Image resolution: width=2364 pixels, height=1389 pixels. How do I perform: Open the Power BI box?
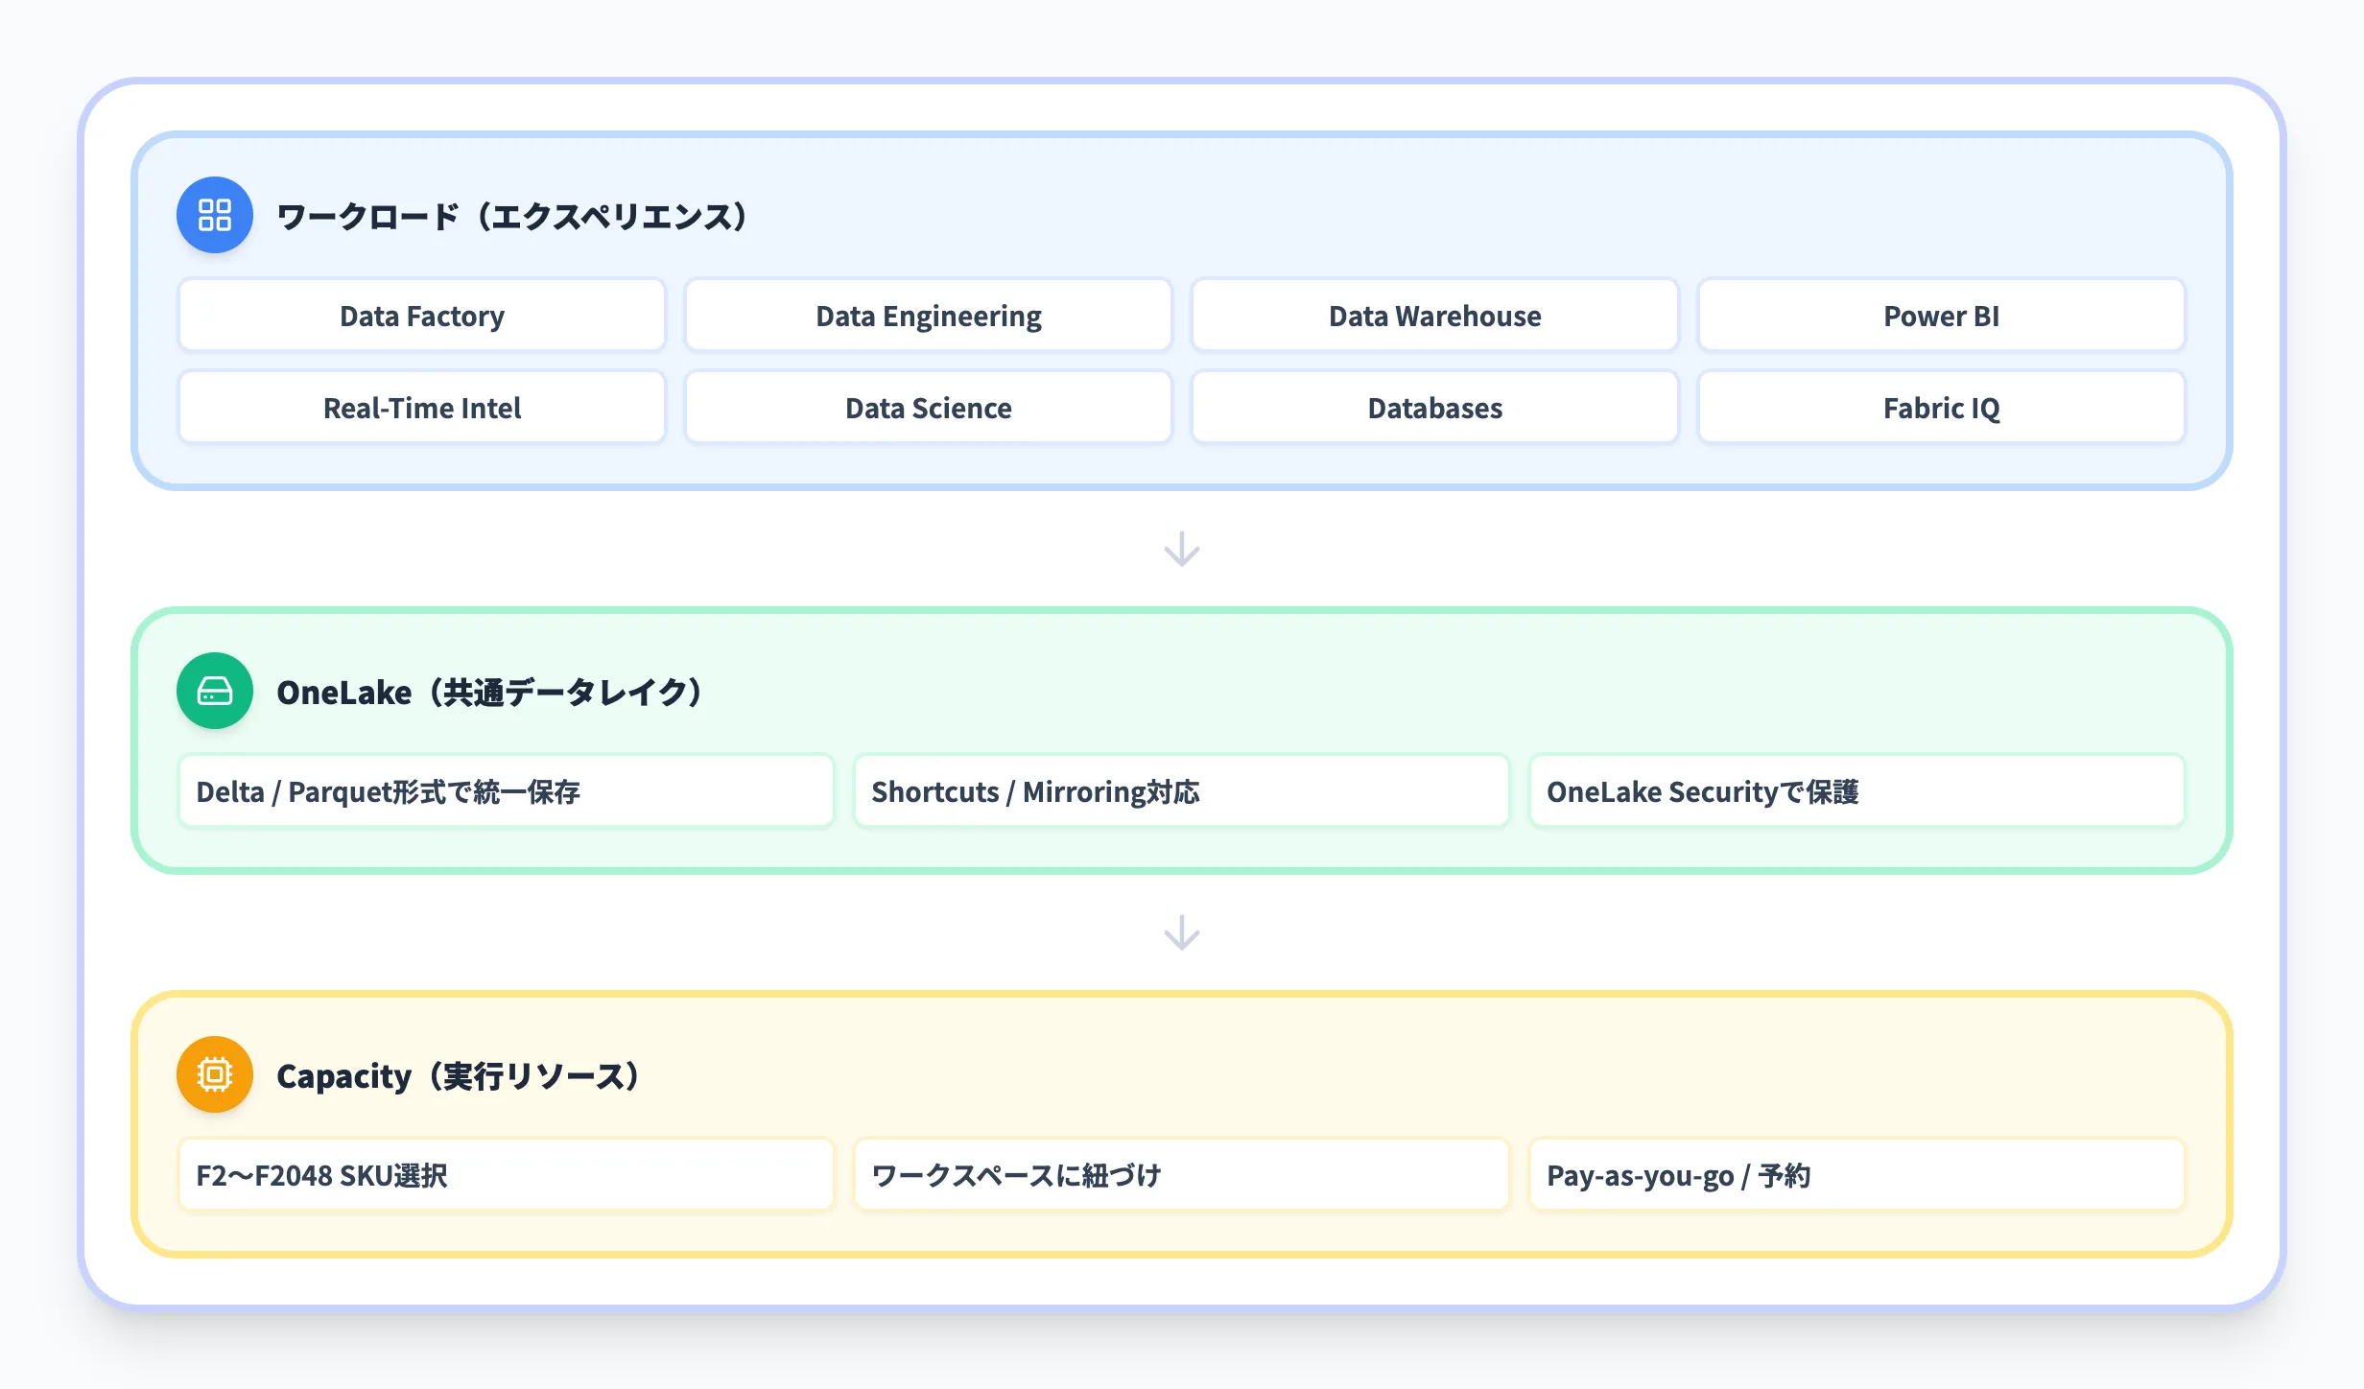(1941, 315)
